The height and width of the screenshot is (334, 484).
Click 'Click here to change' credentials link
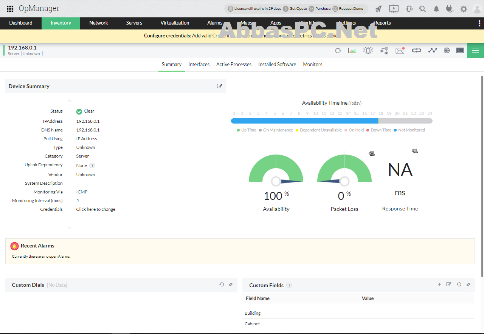96,209
